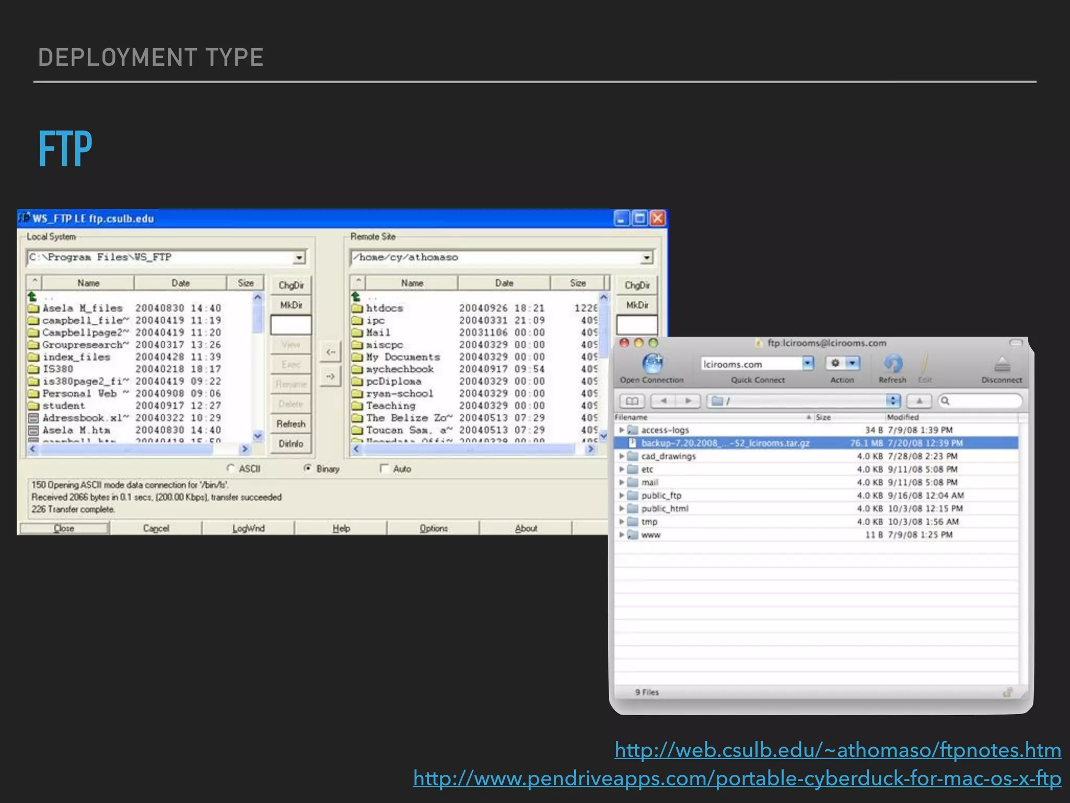Open the Remote Site path dropdown
This screenshot has height=803, width=1070.
(x=646, y=257)
